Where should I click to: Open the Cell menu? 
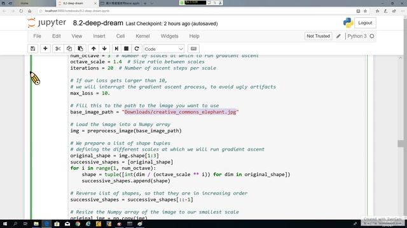coord(120,36)
